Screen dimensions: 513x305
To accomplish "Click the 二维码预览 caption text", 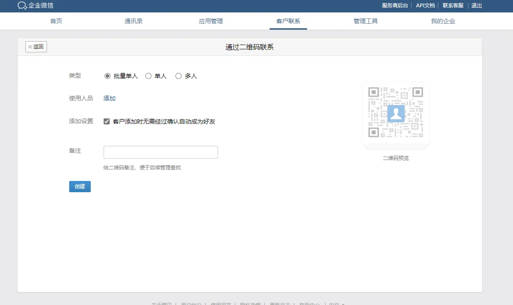I will point(396,158).
